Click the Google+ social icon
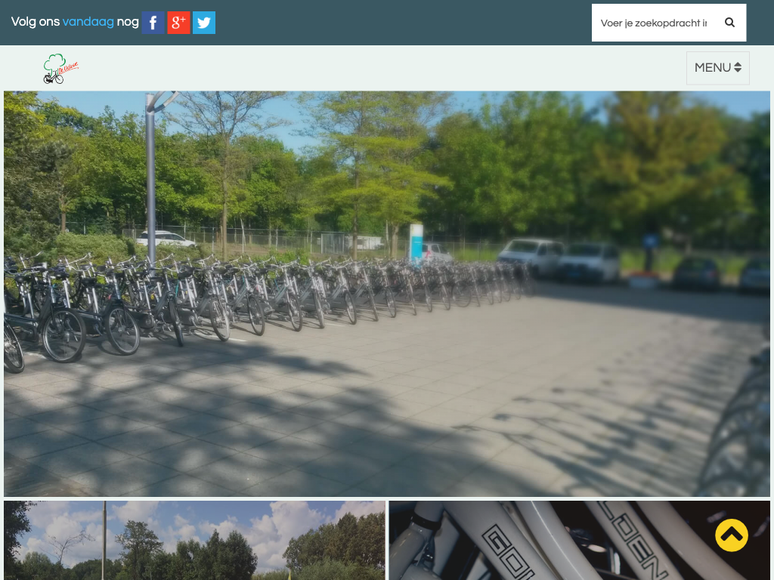Viewport: 774px width, 580px height. point(178,23)
